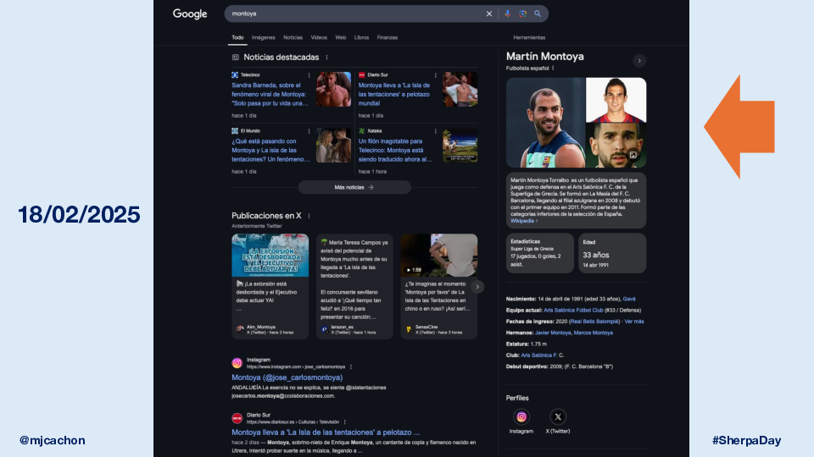
Task: Open Diario Sur result title link
Action: [326, 432]
